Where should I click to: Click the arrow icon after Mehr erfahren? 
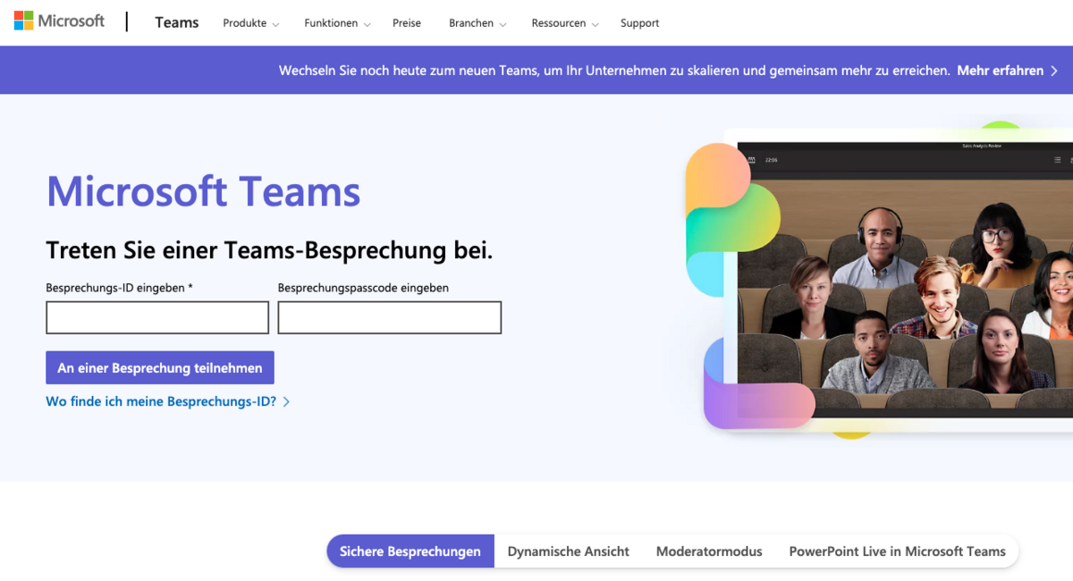[1054, 71]
